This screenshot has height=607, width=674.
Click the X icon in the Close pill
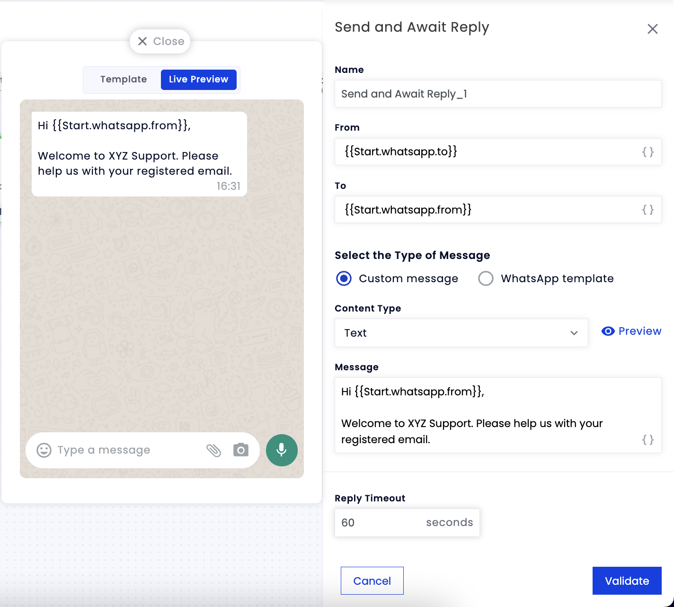[x=142, y=41]
